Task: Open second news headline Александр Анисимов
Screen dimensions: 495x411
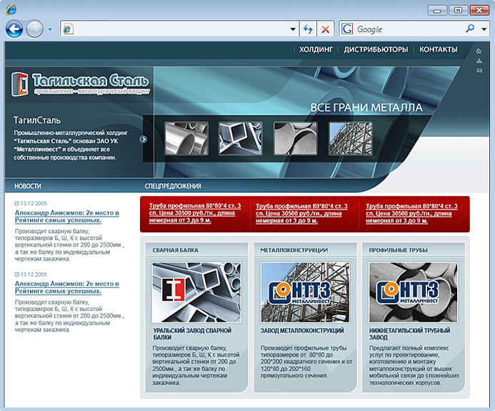Action: pos(67,287)
